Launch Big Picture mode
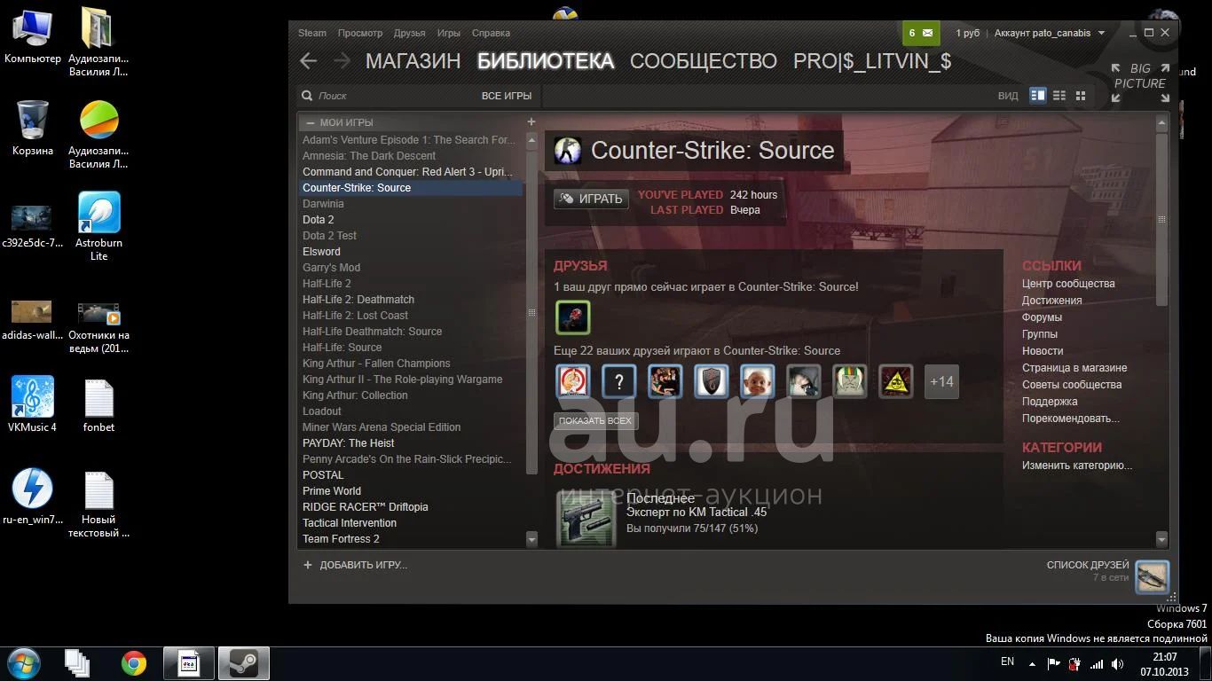 (1140, 82)
